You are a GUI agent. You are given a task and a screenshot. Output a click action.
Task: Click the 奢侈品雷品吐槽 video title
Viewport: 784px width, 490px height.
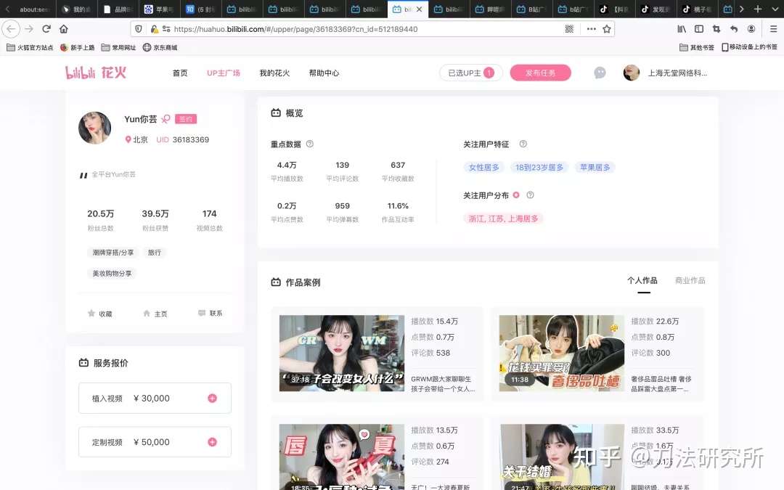[661, 383]
